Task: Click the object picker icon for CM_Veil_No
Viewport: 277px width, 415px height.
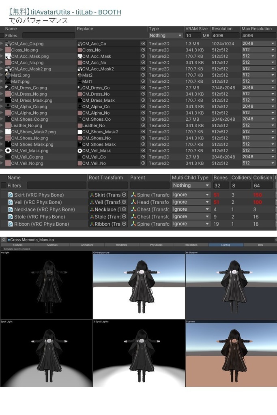Action: pos(143,163)
